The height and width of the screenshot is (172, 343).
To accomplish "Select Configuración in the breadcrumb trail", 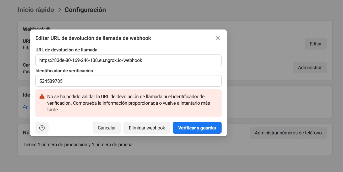I will 85,10.
